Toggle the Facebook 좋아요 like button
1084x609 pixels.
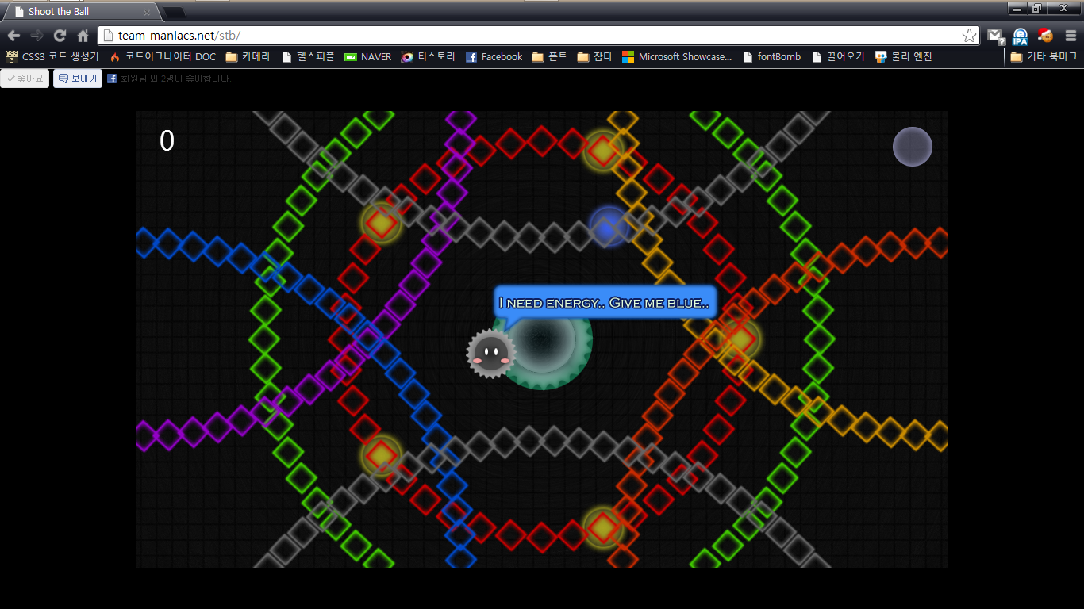[x=25, y=79]
